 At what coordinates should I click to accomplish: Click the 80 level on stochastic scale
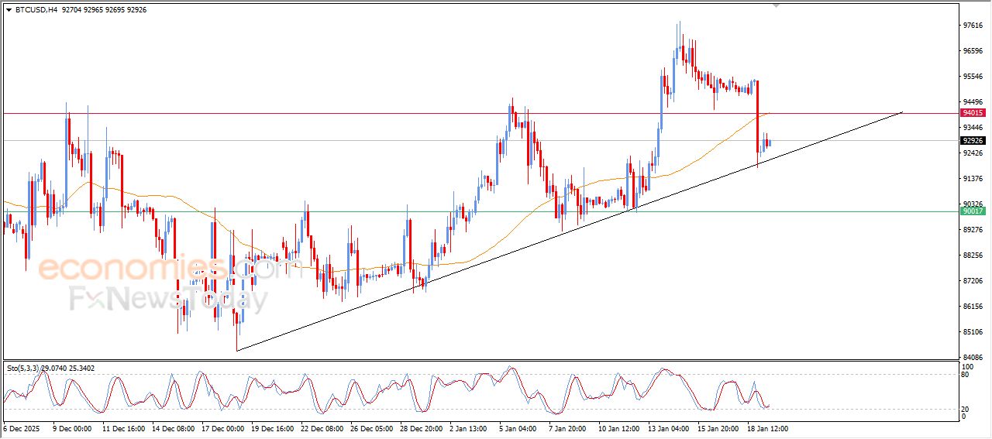966,374
